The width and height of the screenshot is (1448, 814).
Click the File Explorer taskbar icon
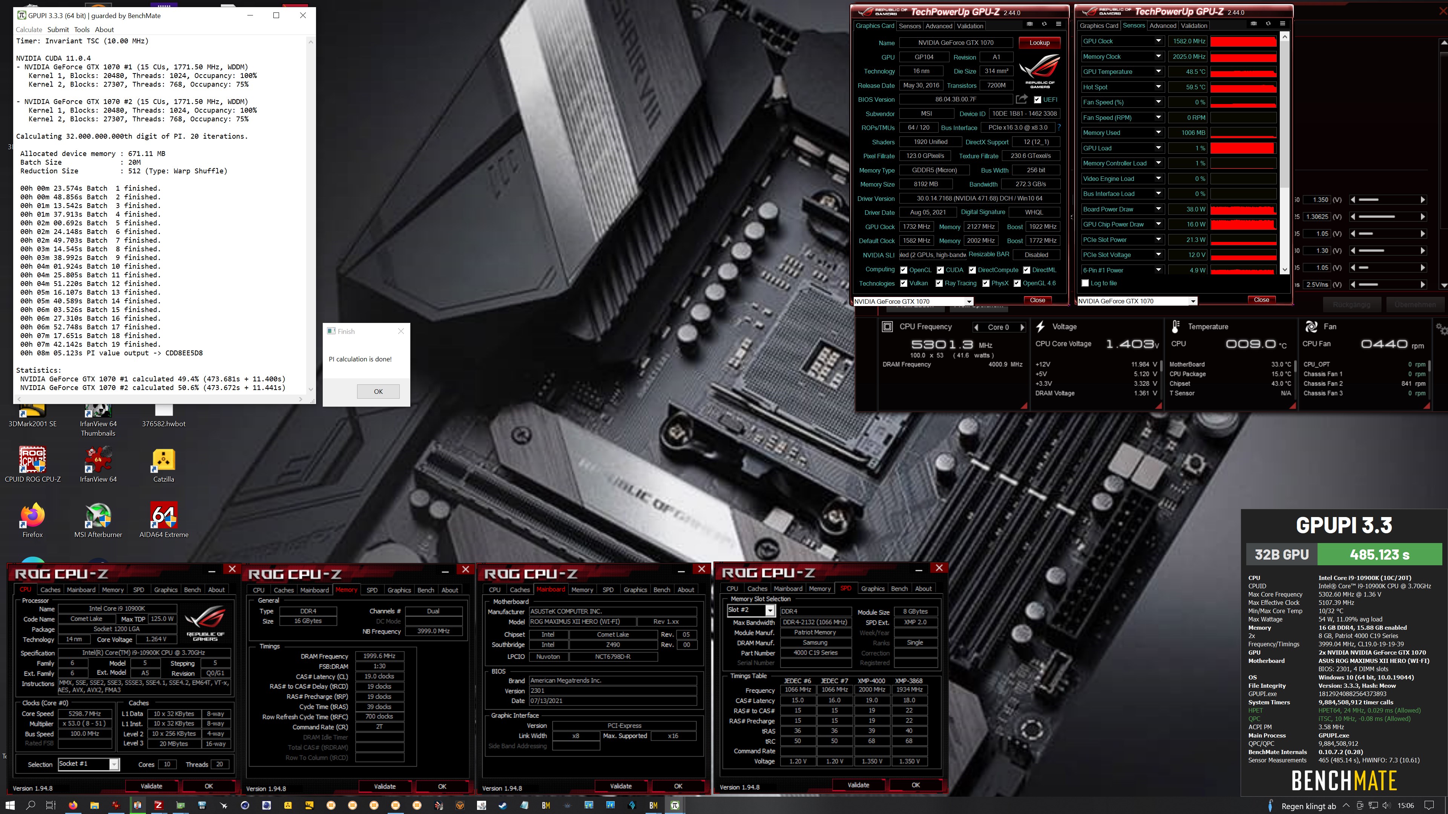click(x=94, y=805)
